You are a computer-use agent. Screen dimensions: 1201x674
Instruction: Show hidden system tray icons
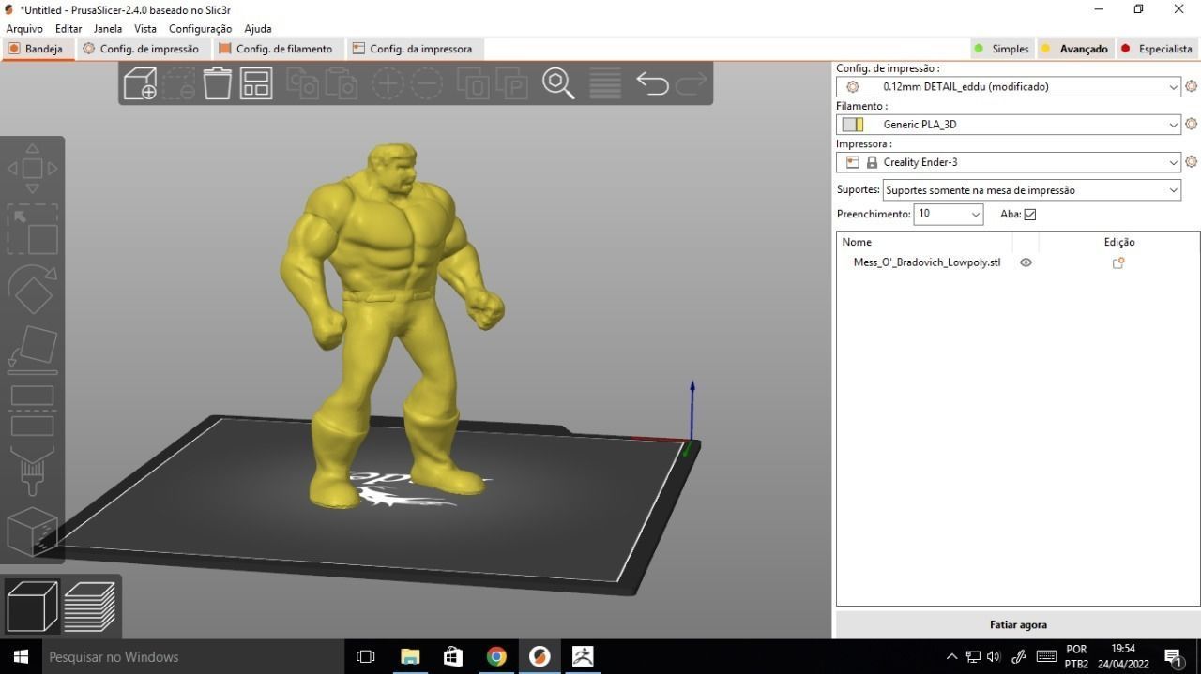pos(951,657)
